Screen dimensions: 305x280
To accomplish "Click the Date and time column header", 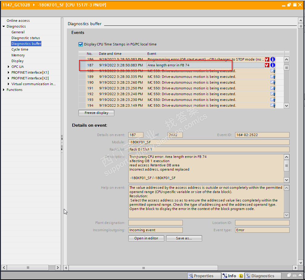I will pyautogui.click(x=122, y=54).
